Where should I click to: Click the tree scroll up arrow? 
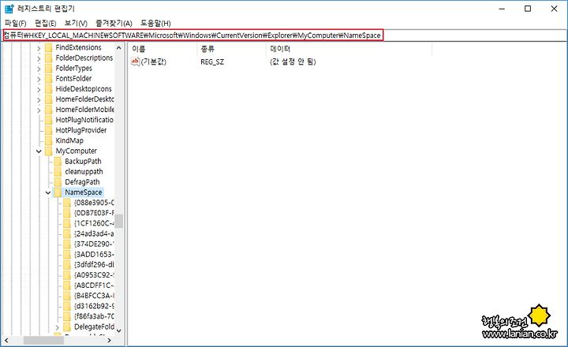[x=119, y=48]
